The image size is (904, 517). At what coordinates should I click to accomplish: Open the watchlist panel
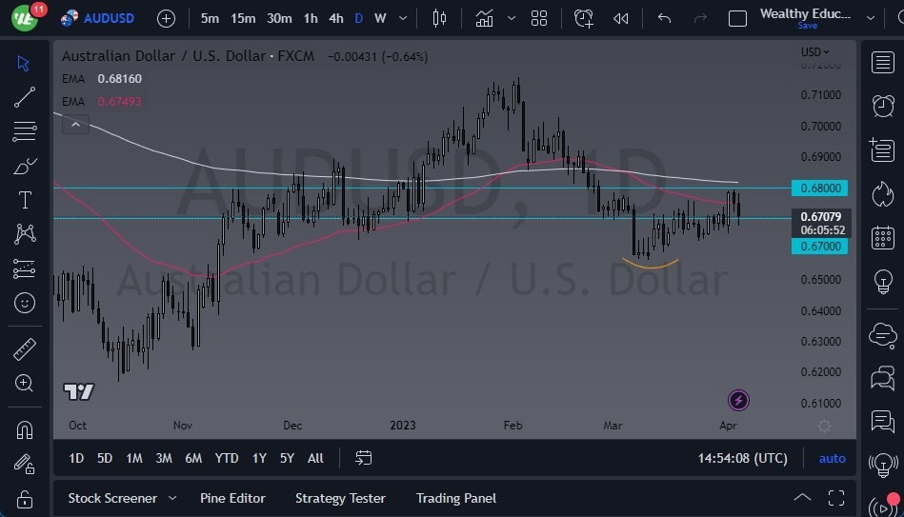click(883, 62)
